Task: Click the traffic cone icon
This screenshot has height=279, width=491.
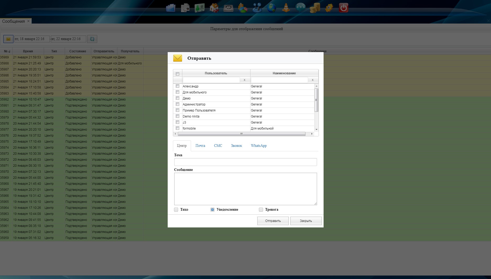Action: [286, 8]
